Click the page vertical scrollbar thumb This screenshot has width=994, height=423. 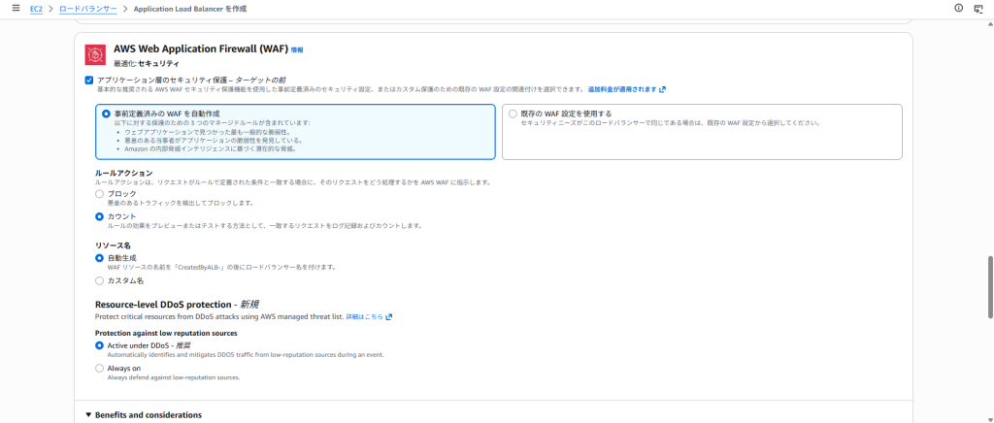pos(990,286)
